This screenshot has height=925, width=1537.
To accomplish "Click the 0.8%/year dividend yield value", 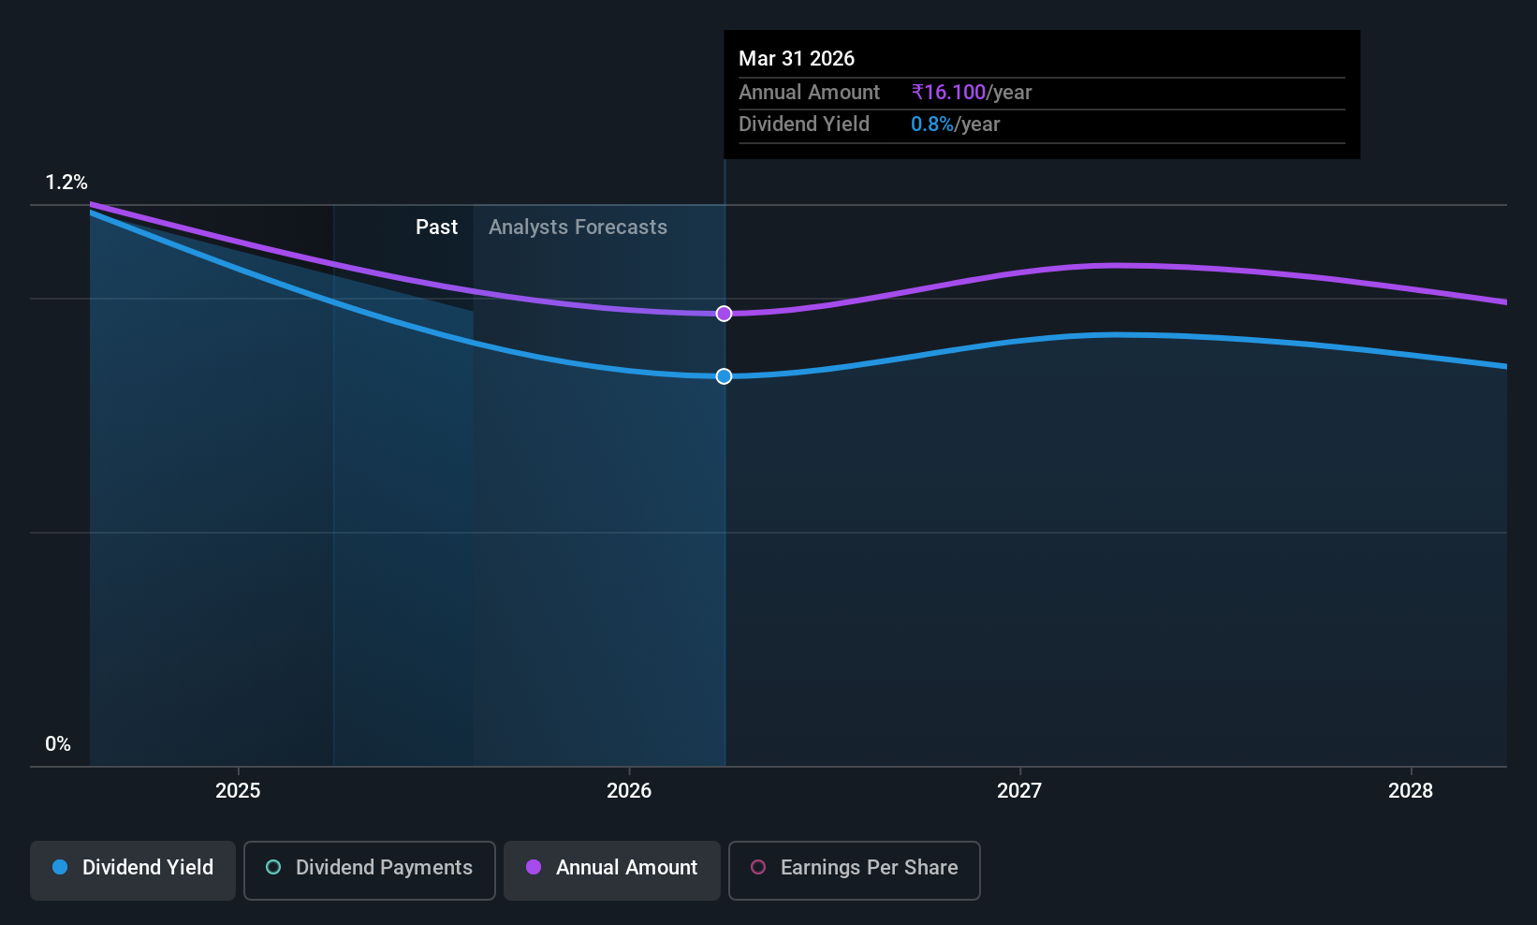I will pos(956,125).
